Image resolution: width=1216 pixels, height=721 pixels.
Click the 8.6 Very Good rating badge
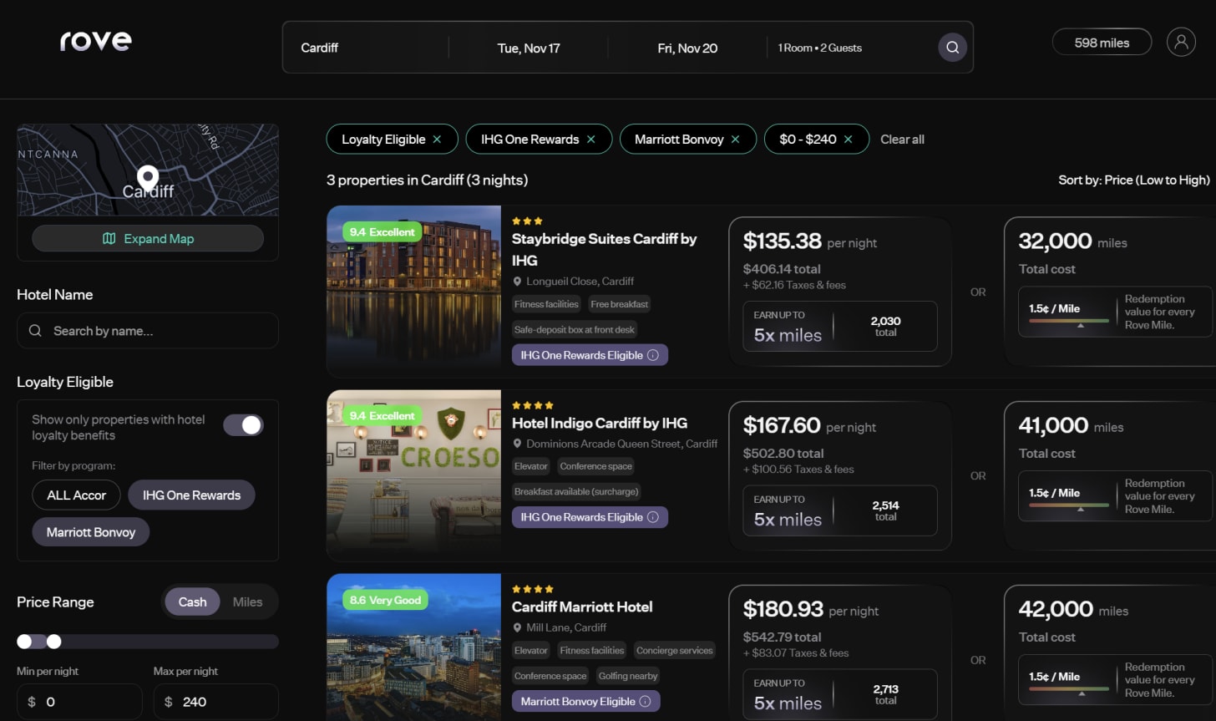click(x=385, y=600)
